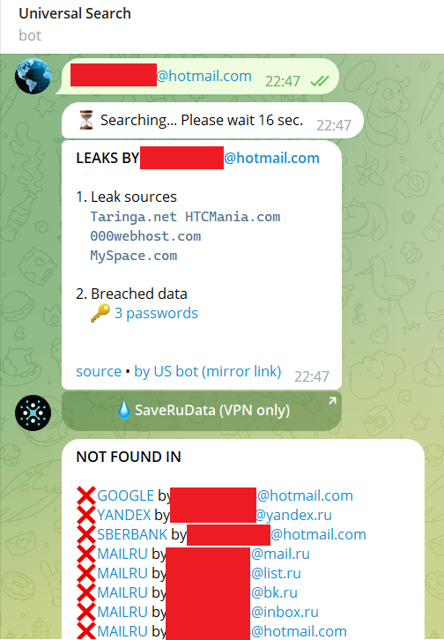The height and width of the screenshot is (640, 444).
Task: Open the globe avatar of the sender
Action: pos(33,77)
